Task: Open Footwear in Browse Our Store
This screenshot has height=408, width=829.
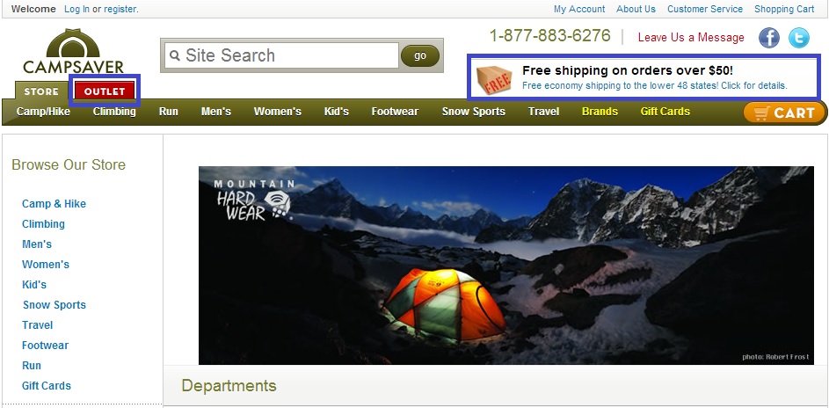Action: coord(46,345)
